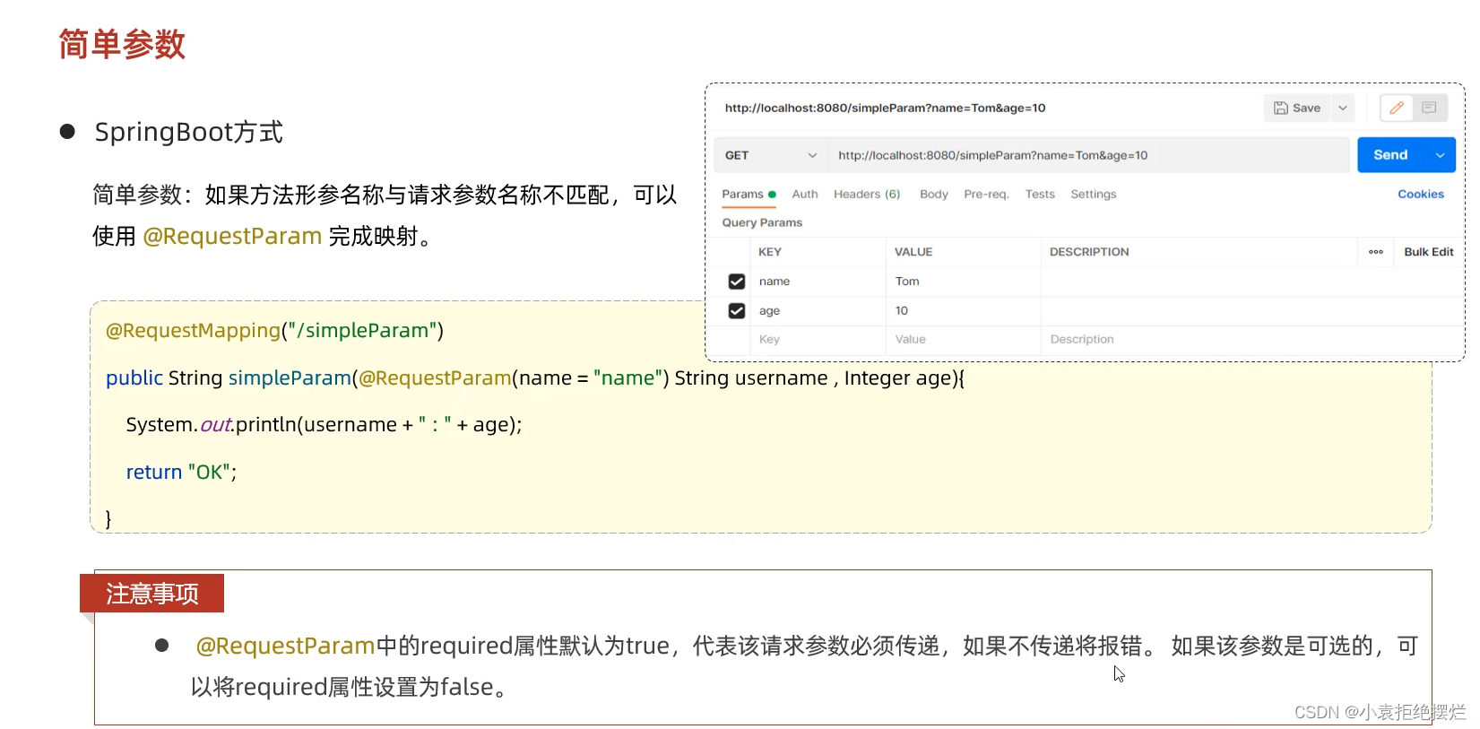Click the Description placeholder field

pyautogui.click(x=1251, y=339)
